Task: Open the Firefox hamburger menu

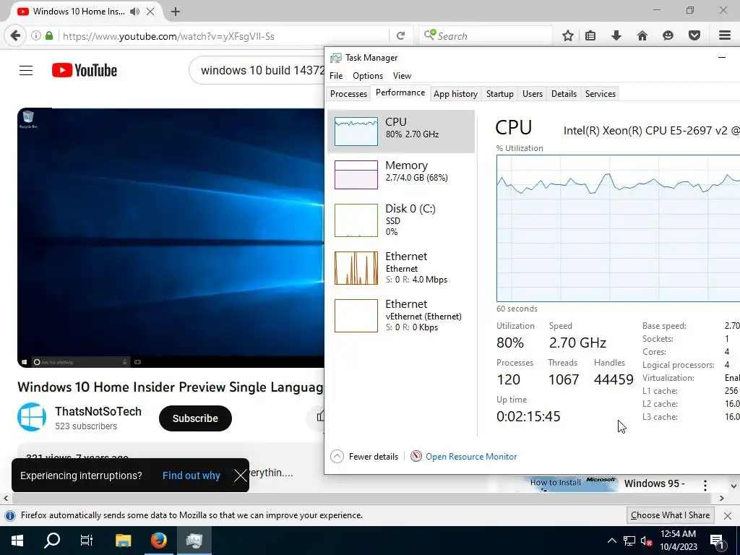Action: [x=725, y=35]
